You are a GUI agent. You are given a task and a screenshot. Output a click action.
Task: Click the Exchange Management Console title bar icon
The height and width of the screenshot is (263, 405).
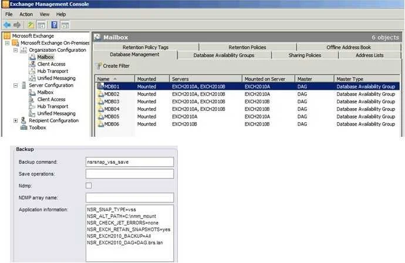tap(5, 4)
